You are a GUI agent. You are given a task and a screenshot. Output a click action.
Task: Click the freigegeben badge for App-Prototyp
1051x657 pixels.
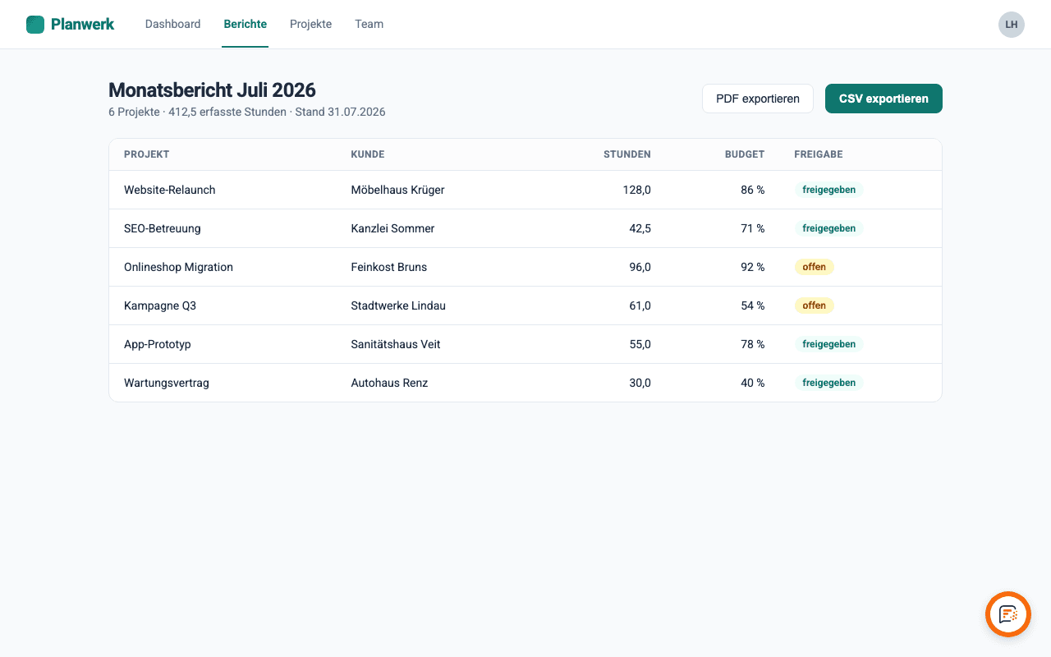(x=828, y=344)
